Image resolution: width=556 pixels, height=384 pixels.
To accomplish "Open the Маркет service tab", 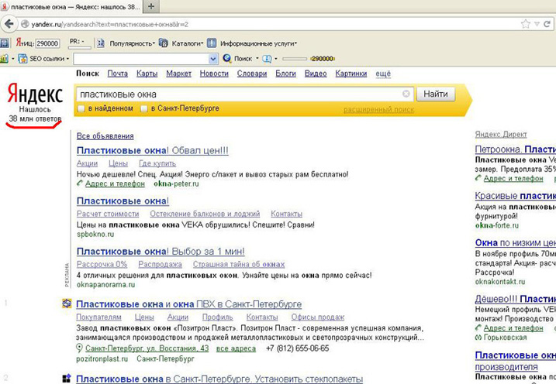I will pyautogui.click(x=178, y=74).
